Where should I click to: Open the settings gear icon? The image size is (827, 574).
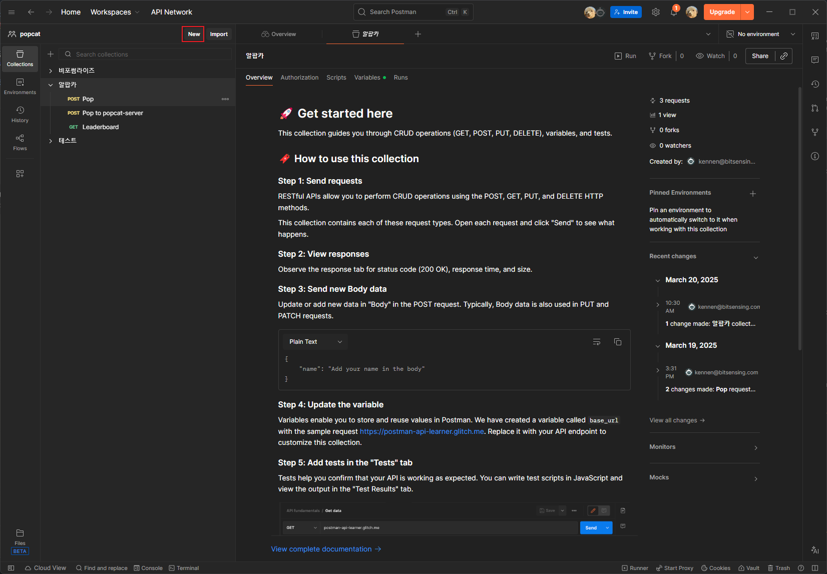[656, 12]
